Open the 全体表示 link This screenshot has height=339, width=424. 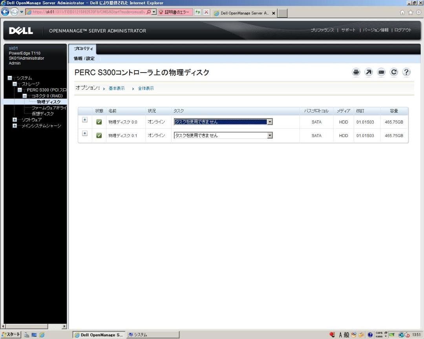(x=146, y=88)
